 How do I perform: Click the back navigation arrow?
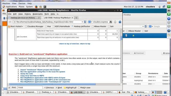(x=10, y=22)
